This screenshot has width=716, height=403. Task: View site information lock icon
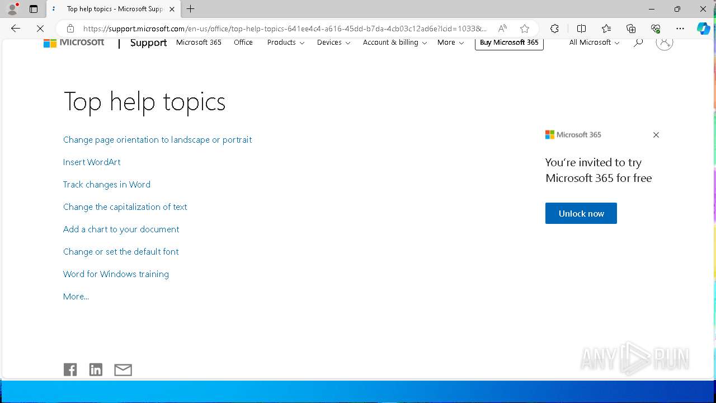pyautogui.click(x=70, y=29)
